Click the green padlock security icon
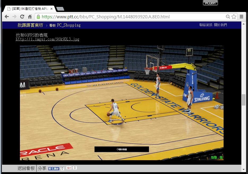Screen dimensions: 248x174 coord(38,17)
